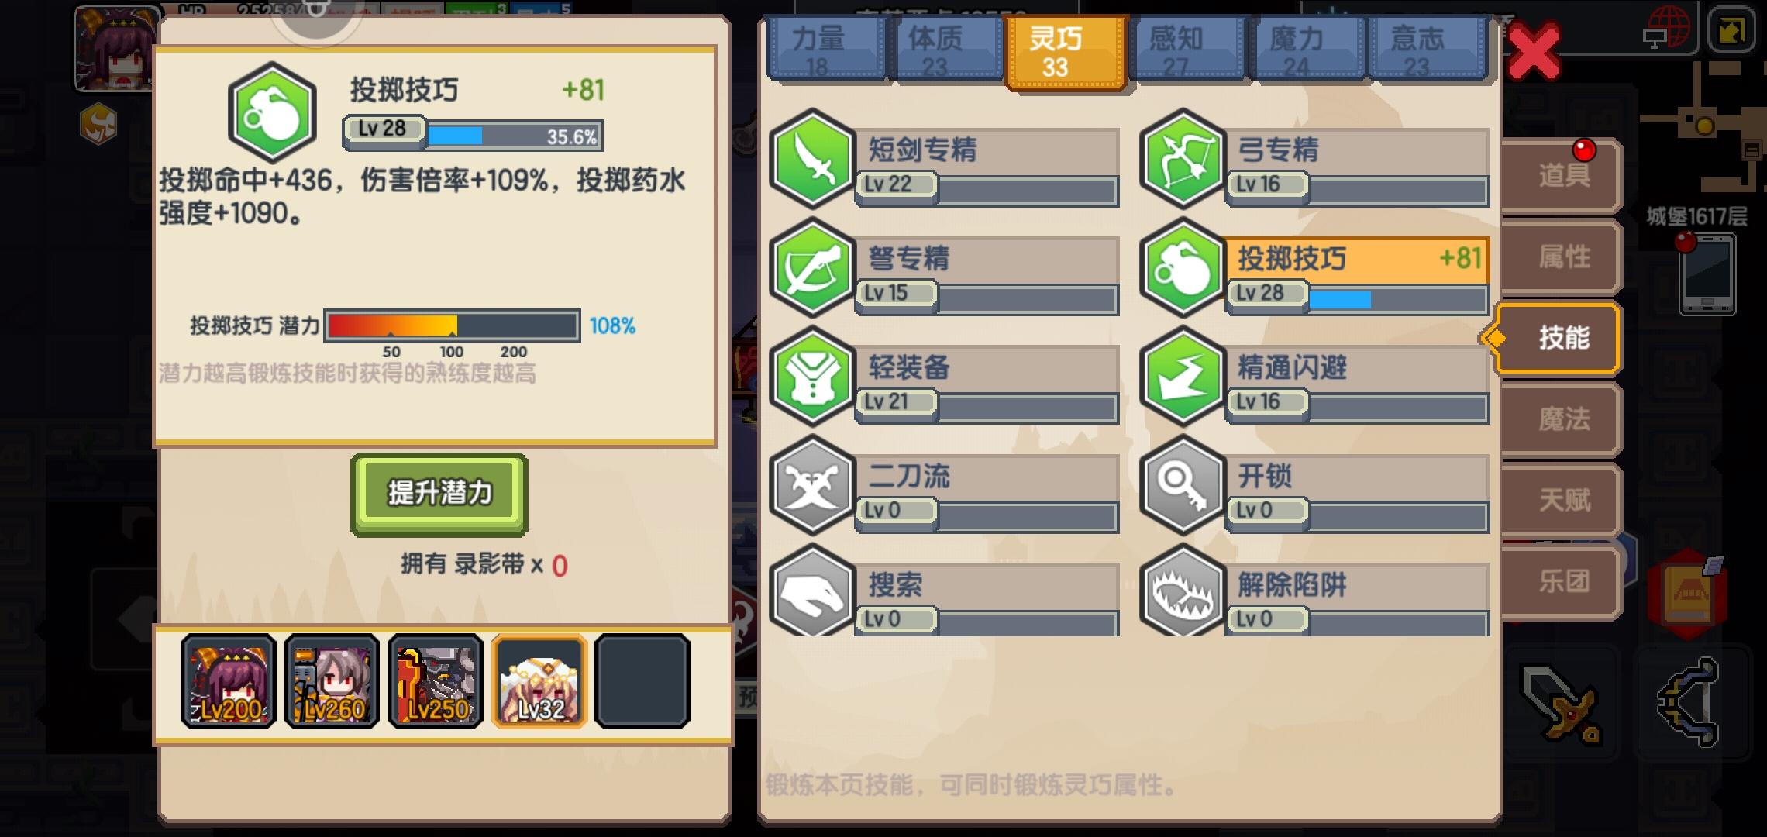Choose the Lv260 character portrait

click(332, 681)
